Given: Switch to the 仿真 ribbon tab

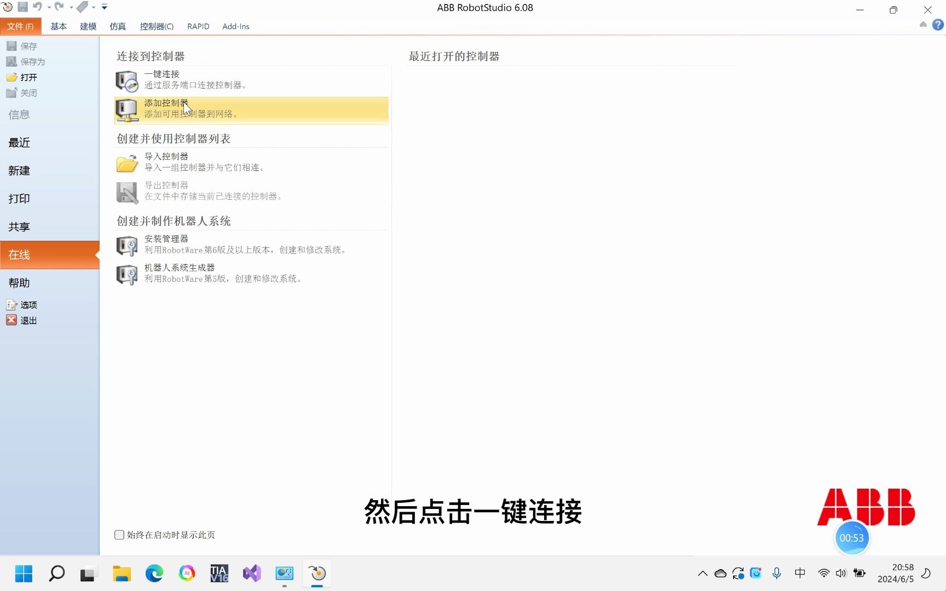Looking at the screenshot, I should click(118, 26).
